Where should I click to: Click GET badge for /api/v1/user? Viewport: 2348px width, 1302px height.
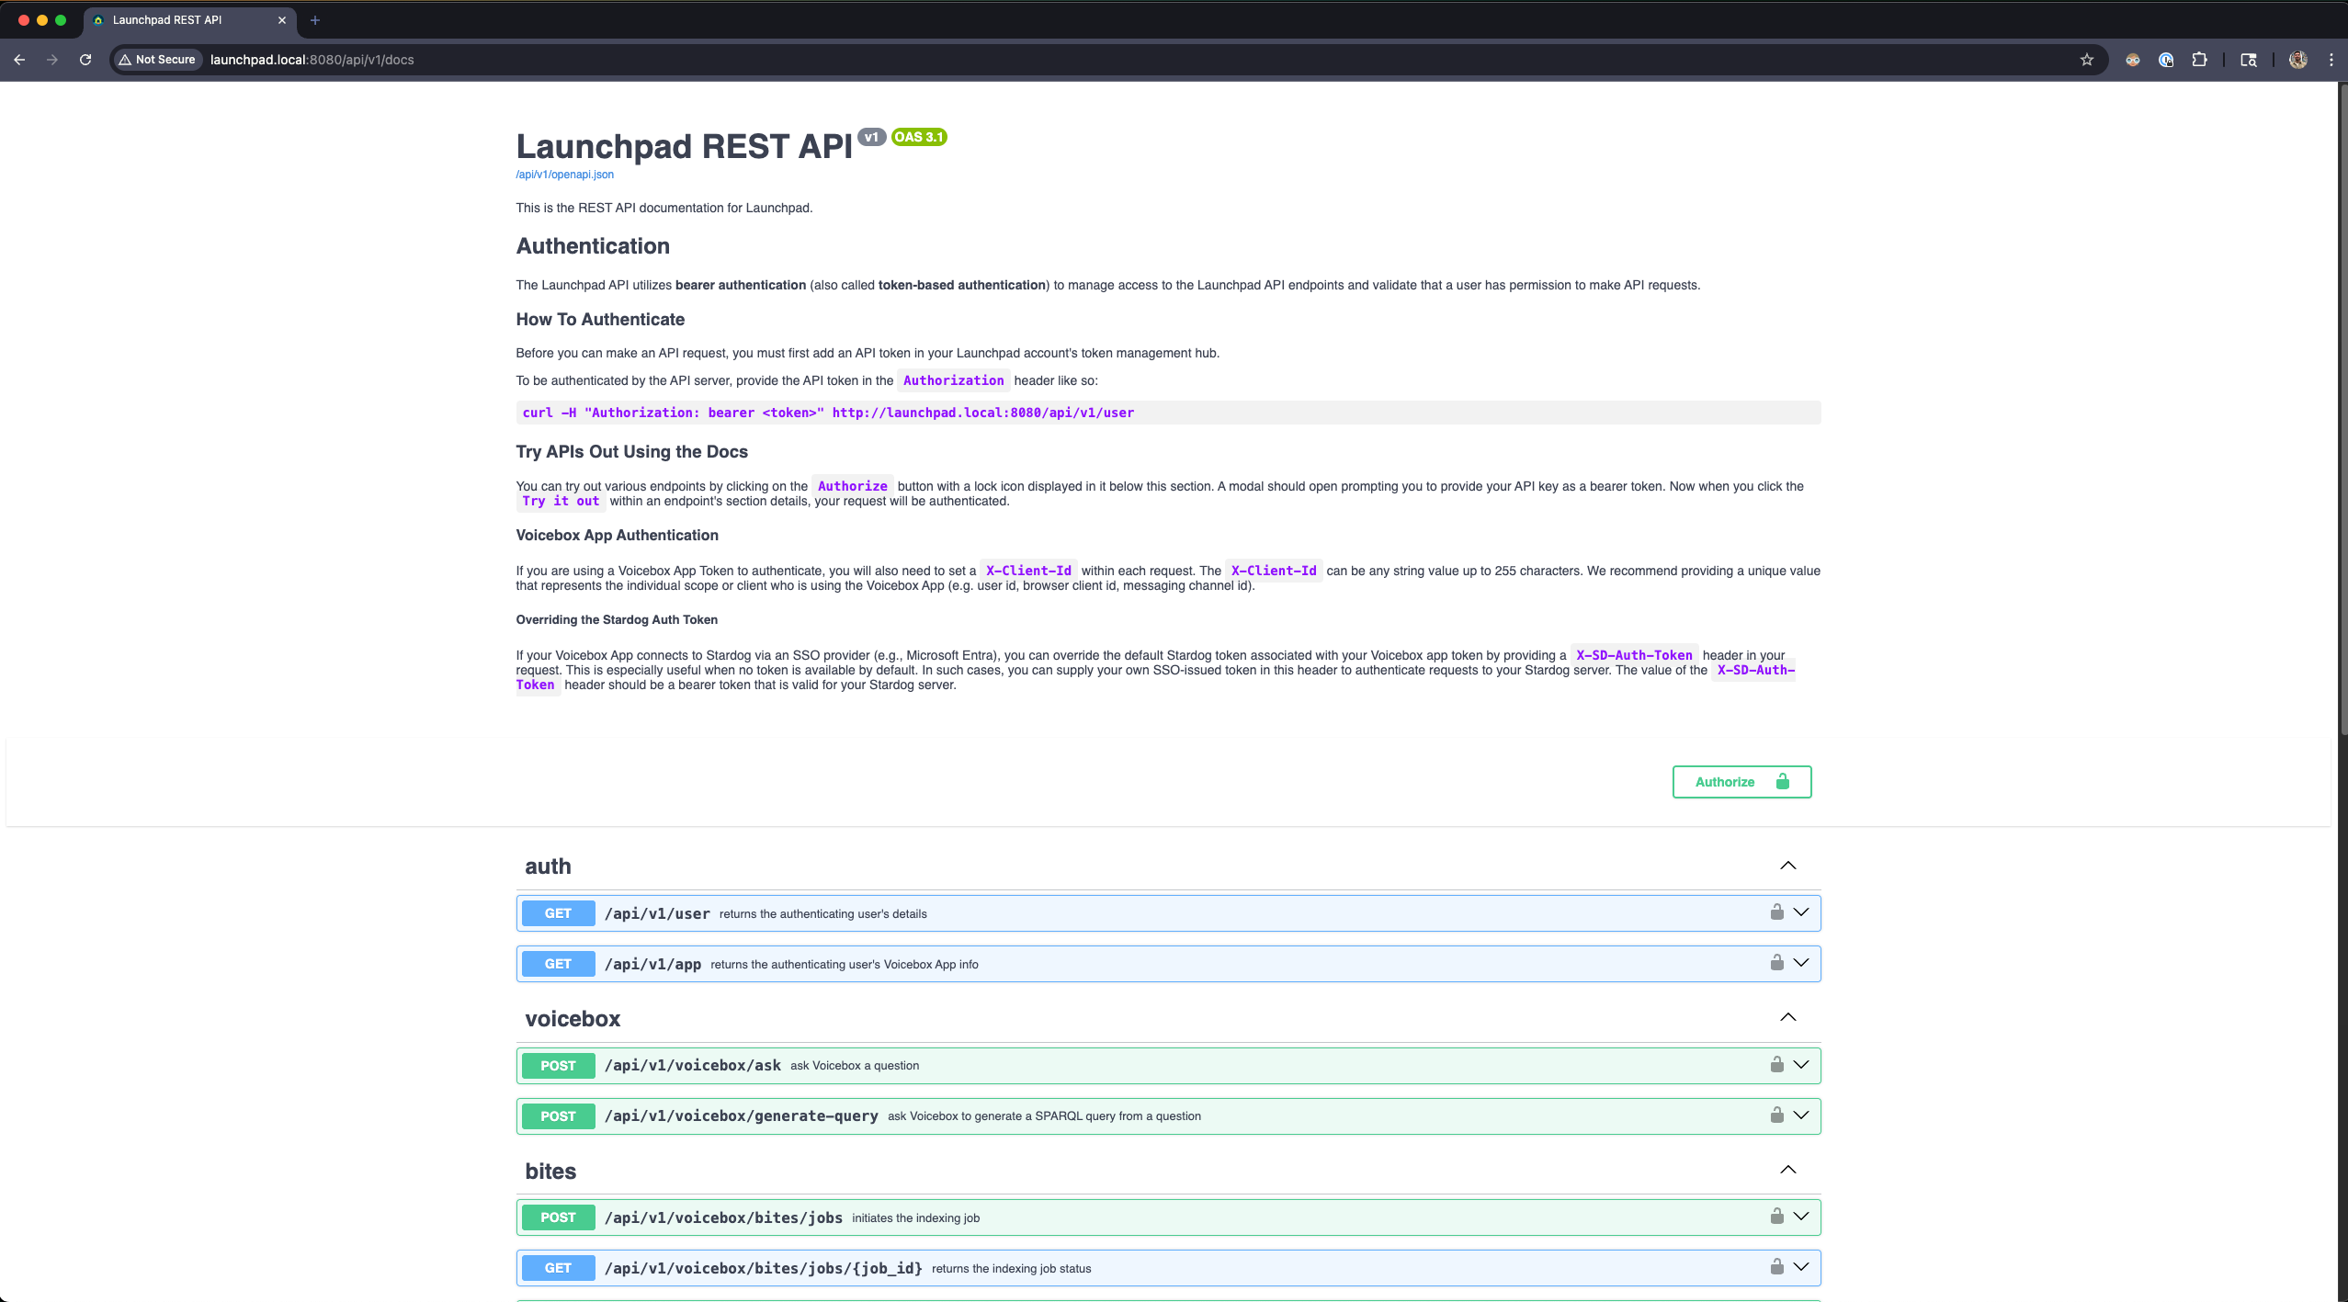click(x=558, y=913)
